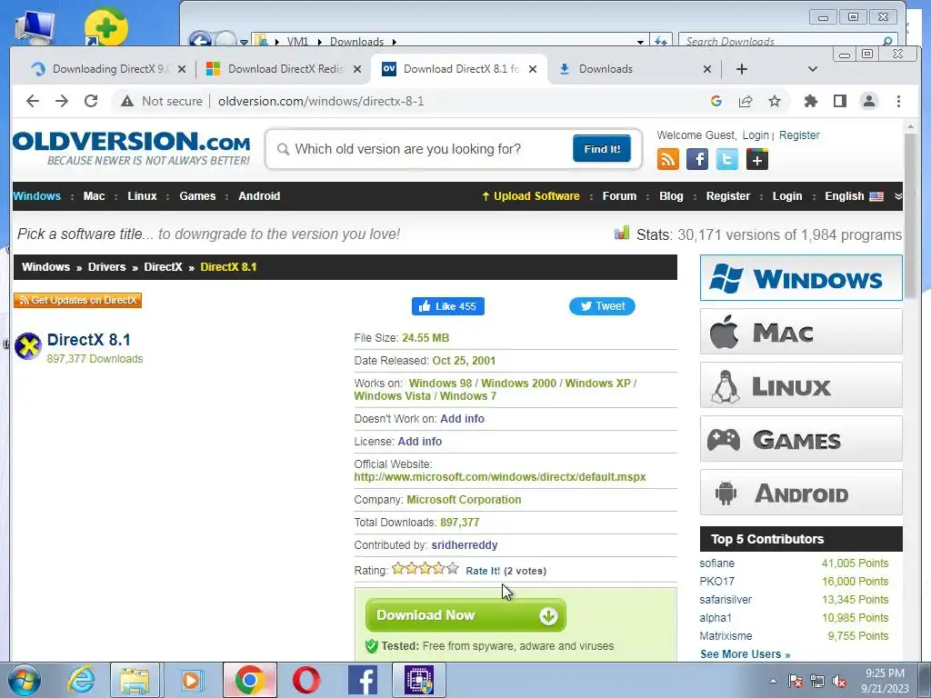Open Windows Explorer from taskbar

(135, 680)
